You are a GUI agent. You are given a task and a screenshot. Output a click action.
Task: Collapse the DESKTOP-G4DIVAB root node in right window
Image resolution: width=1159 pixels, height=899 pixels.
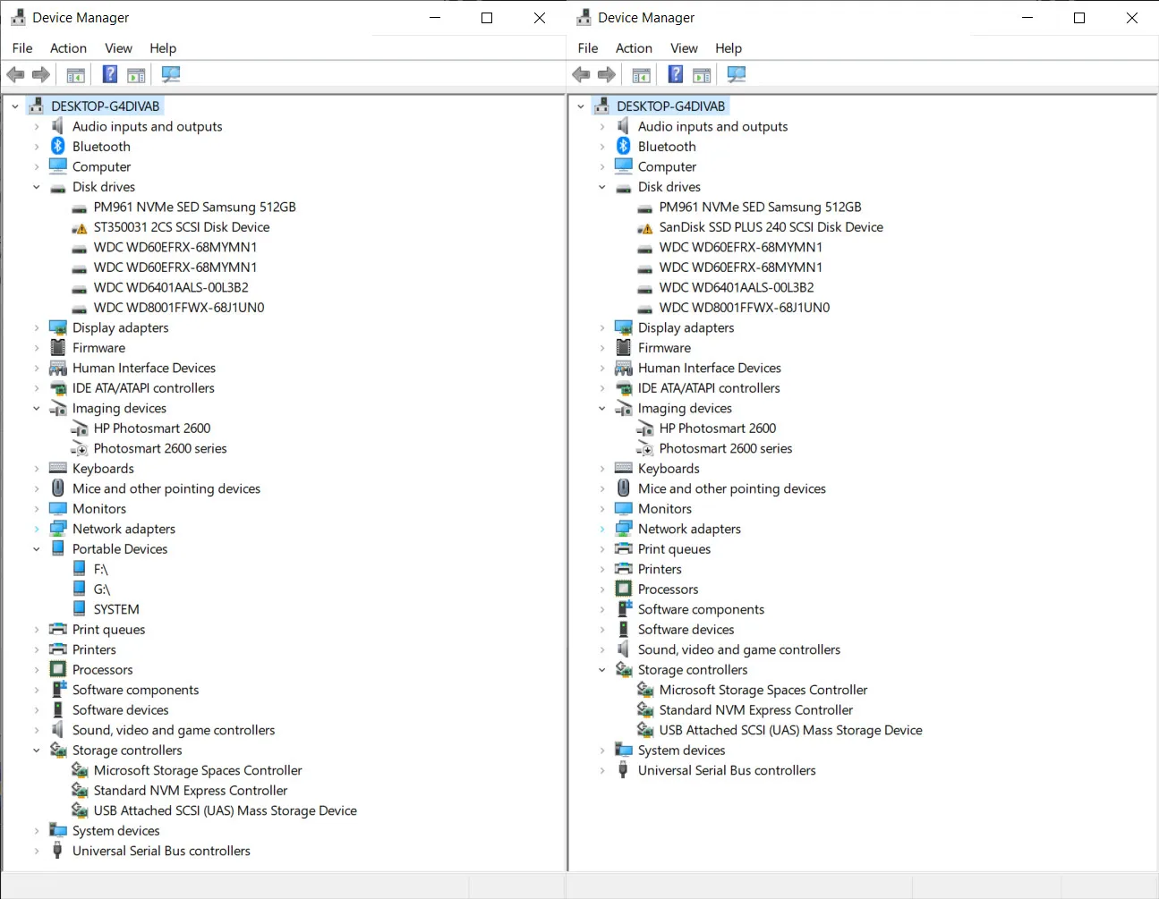pyautogui.click(x=581, y=106)
